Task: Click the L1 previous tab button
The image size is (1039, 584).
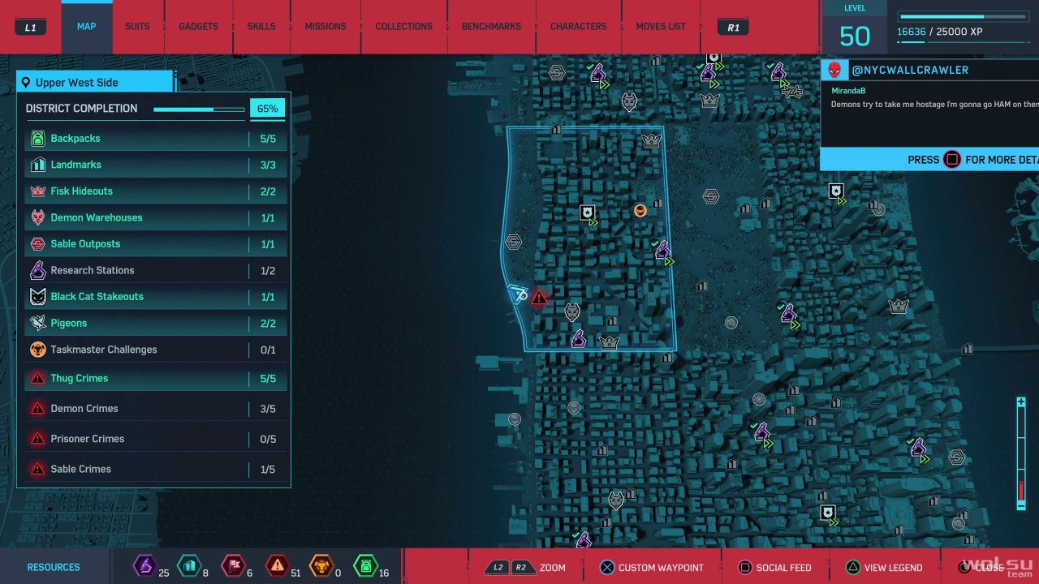Action: (x=31, y=28)
